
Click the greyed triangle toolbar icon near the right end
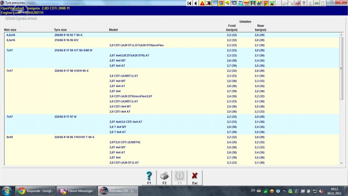tap(310, 3)
